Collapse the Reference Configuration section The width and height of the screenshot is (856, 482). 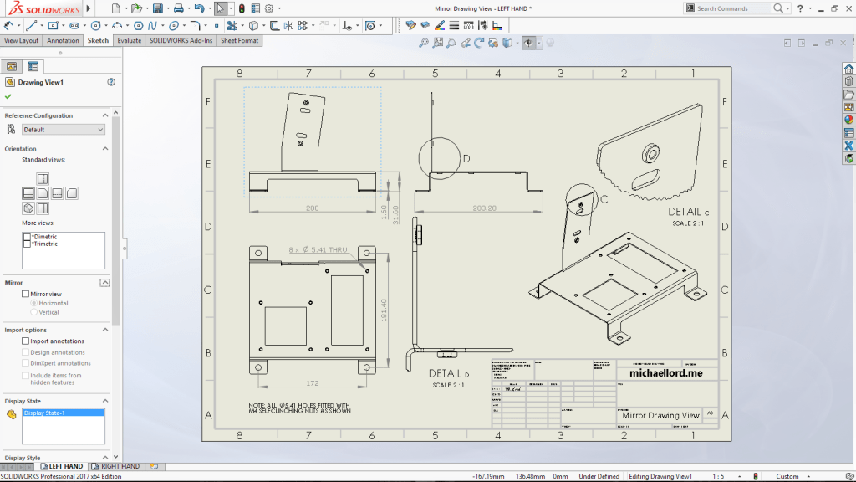pyautogui.click(x=105, y=115)
